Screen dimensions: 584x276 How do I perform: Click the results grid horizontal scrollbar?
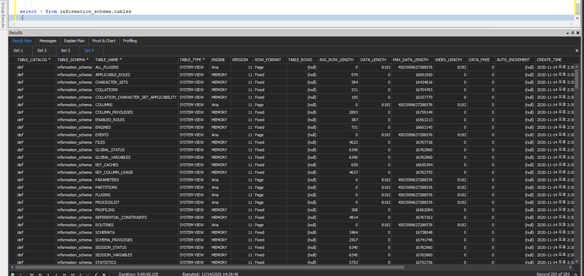point(210,267)
